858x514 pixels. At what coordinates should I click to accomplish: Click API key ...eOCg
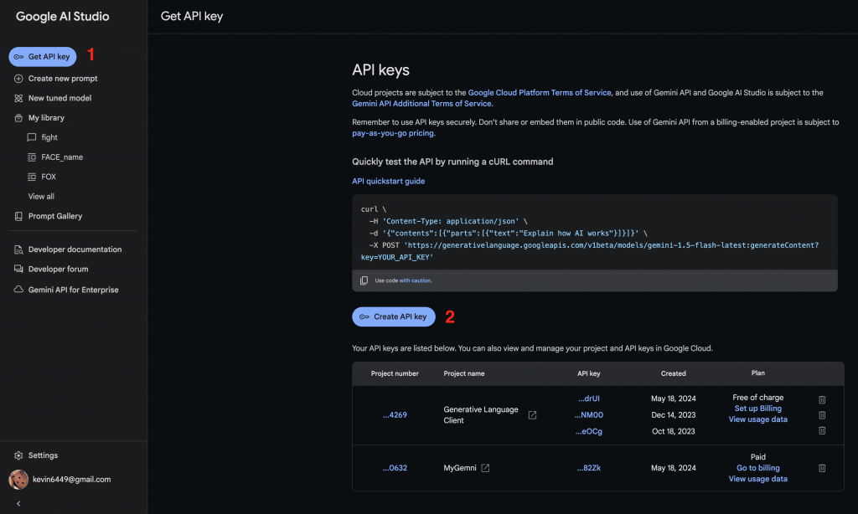pos(589,431)
